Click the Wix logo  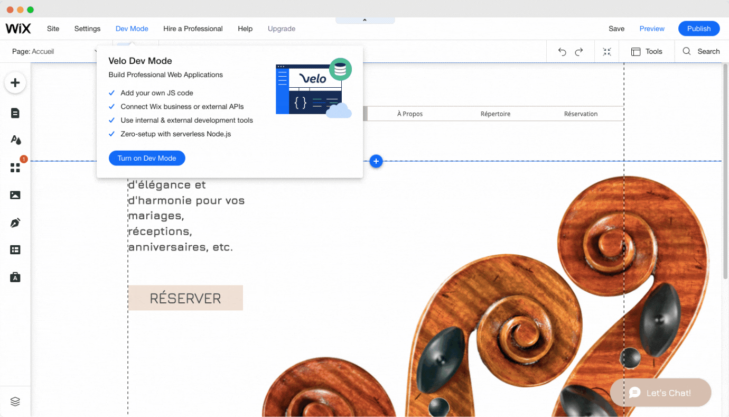point(18,29)
